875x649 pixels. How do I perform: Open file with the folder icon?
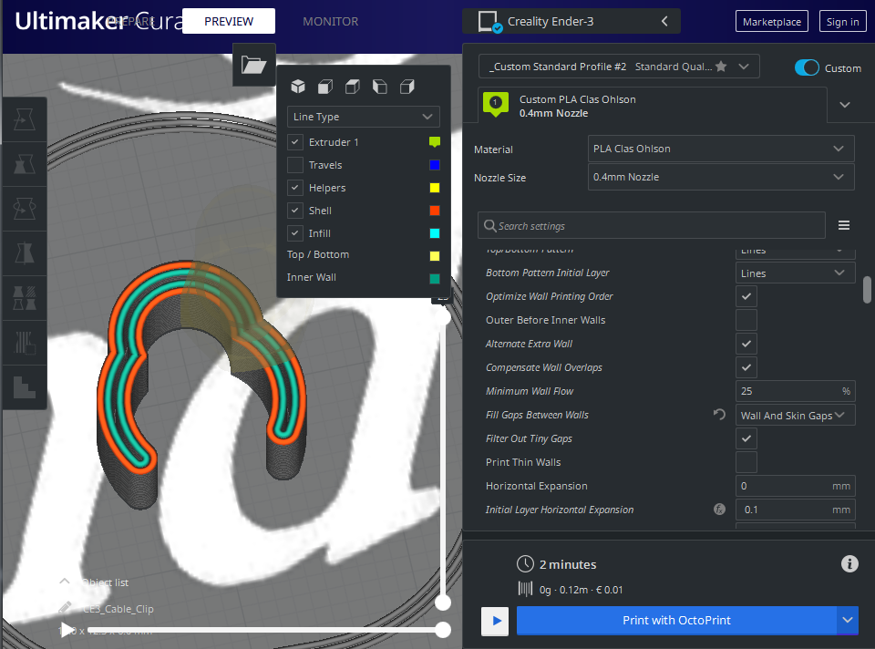click(x=254, y=65)
